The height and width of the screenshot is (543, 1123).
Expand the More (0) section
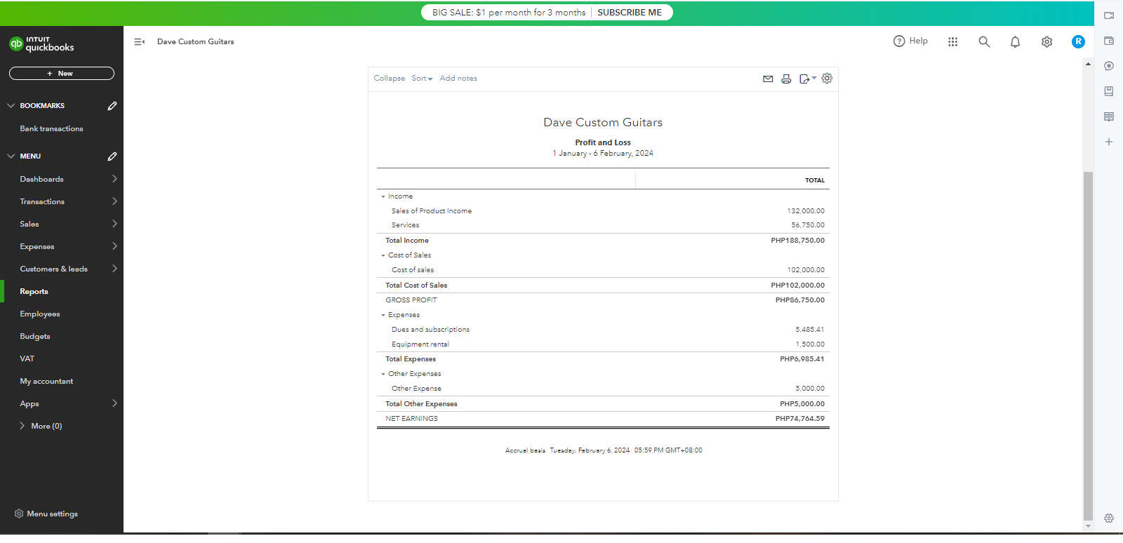pos(22,426)
